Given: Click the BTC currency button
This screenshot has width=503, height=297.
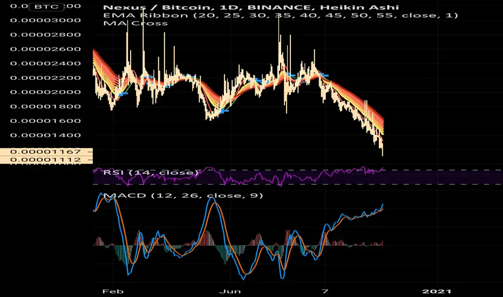Looking at the screenshot, I should [x=46, y=6].
